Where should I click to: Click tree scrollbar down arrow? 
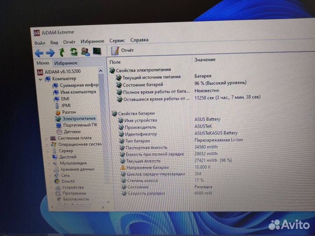pyautogui.click(x=108, y=202)
